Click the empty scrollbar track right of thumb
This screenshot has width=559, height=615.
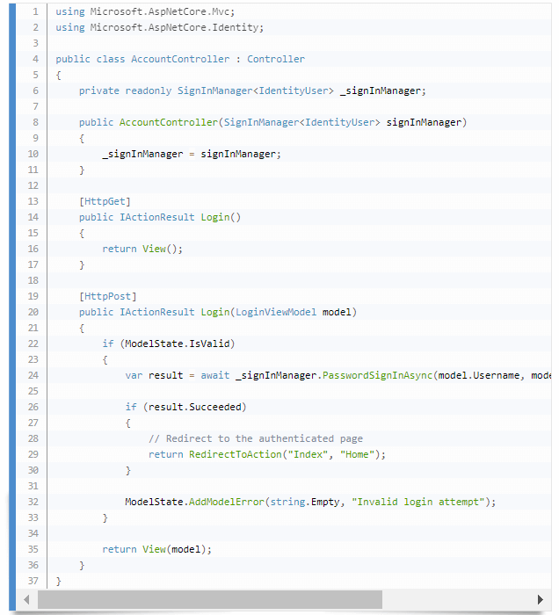click(455, 599)
